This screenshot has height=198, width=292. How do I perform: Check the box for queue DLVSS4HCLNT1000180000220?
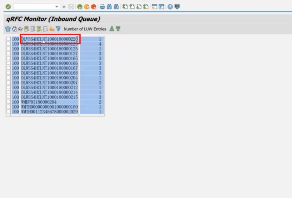[x=8, y=39]
